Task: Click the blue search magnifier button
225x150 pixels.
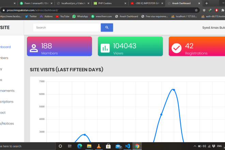Action: pos(107,27)
